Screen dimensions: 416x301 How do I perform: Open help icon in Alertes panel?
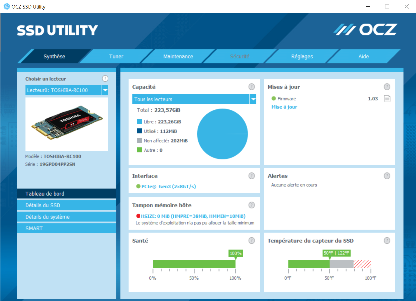[387, 176]
